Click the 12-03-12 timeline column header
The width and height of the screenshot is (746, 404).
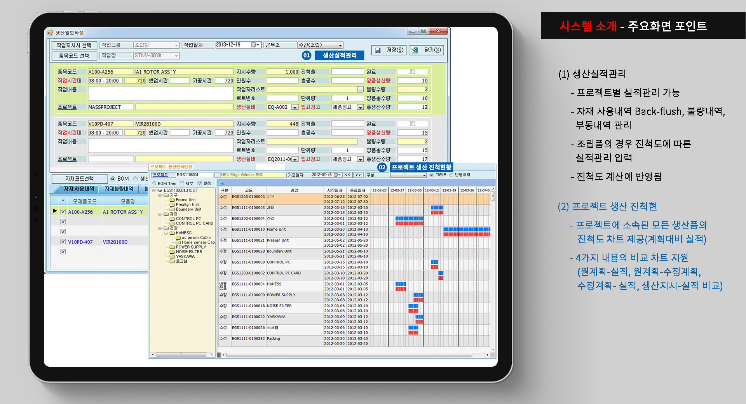point(432,190)
